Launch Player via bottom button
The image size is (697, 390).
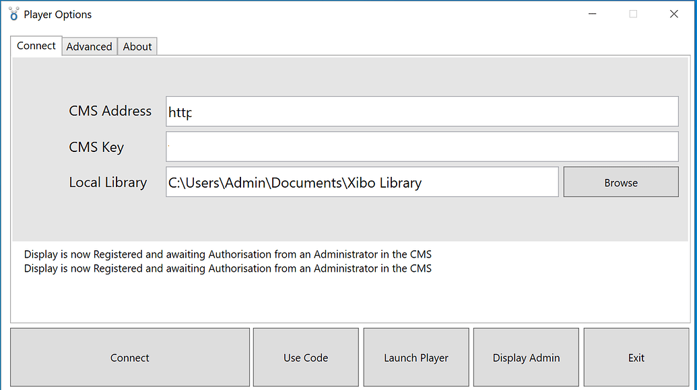coord(416,357)
